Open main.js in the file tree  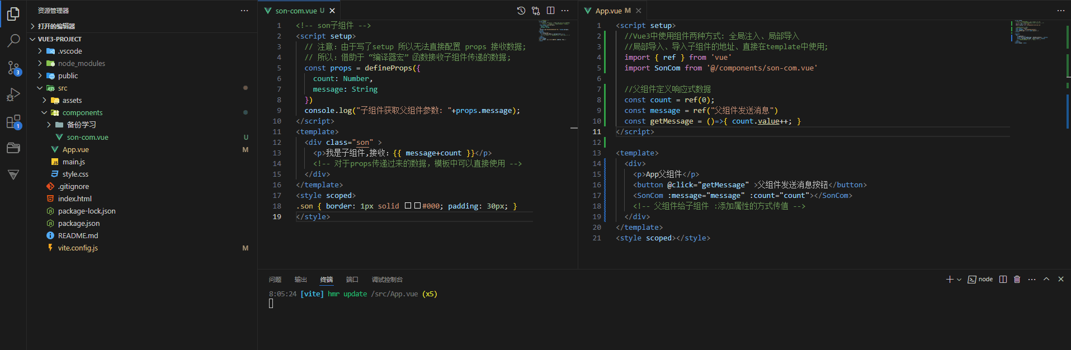(x=142, y=162)
